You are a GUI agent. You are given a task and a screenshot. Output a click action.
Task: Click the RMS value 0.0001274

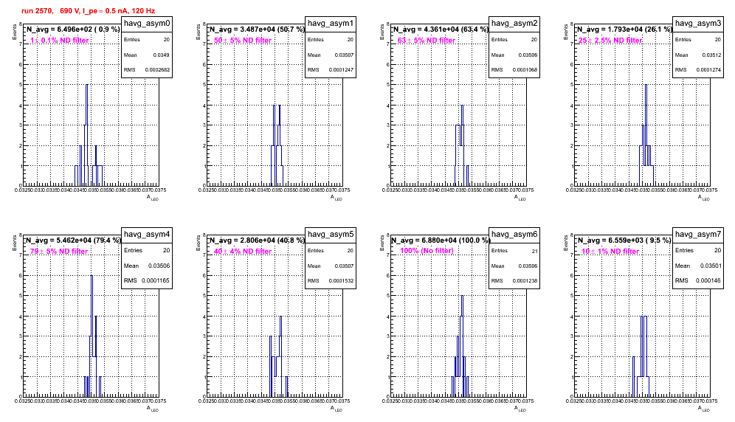coord(708,70)
